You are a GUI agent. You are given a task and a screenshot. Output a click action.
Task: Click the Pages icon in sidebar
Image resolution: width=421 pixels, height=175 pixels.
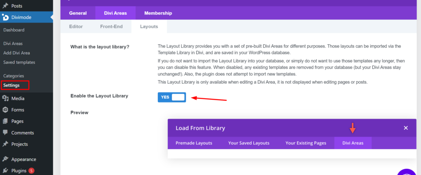[x=5, y=121]
